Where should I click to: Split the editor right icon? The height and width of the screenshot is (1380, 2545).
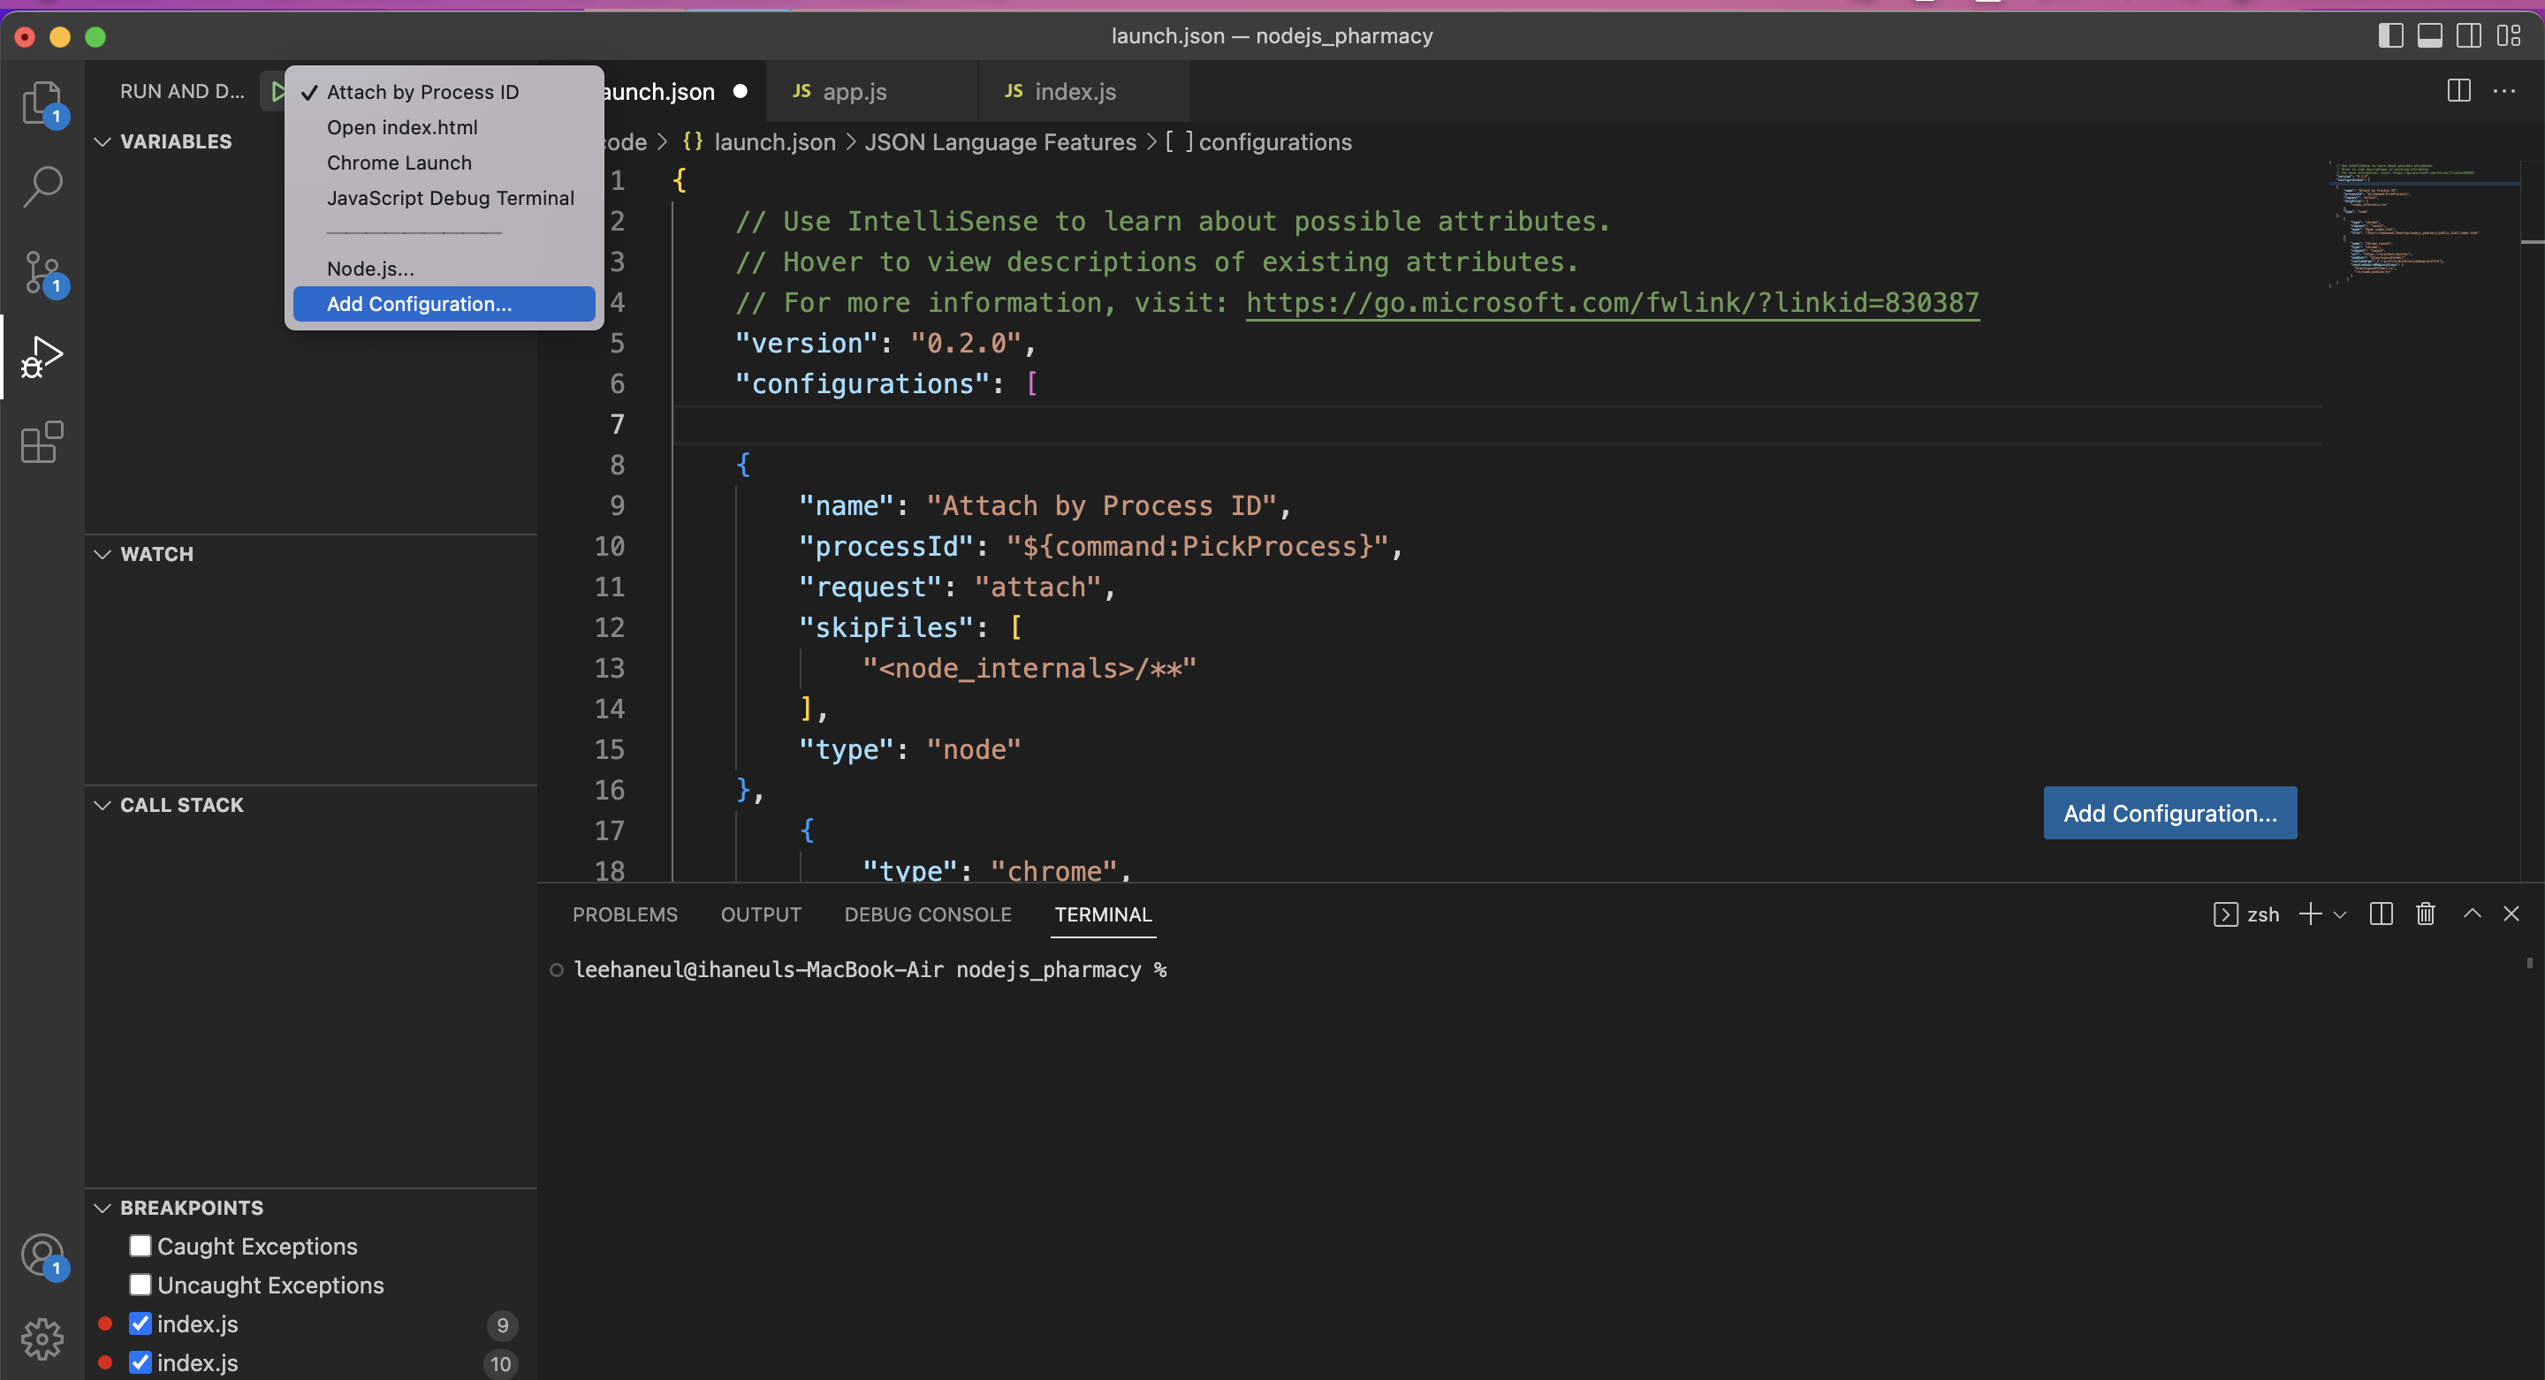[2459, 91]
